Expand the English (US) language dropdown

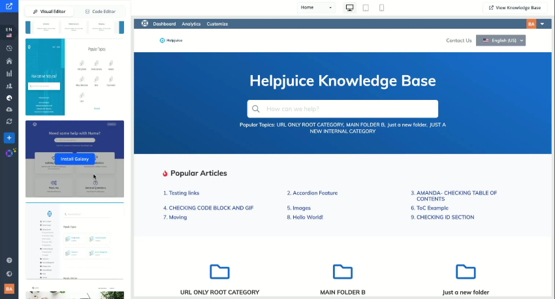[x=501, y=40]
